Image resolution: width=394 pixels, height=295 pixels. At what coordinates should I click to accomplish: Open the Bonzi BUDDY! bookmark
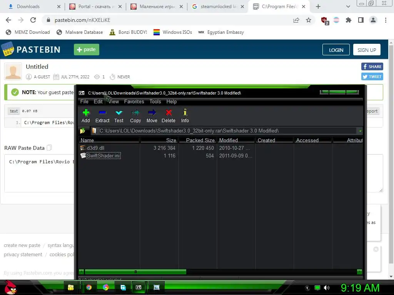click(128, 32)
